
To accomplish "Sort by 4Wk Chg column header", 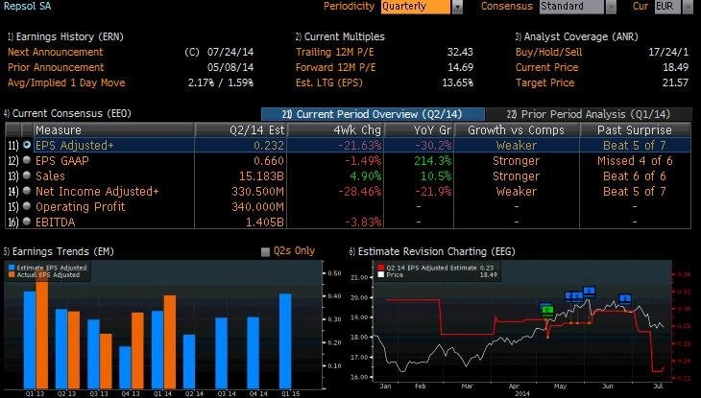I will tap(335, 130).
